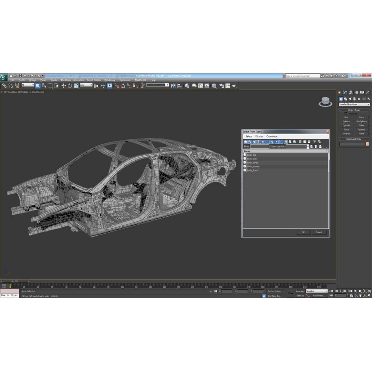Click the Mirror tool icon
The image size is (372, 372).
coord(173,86)
